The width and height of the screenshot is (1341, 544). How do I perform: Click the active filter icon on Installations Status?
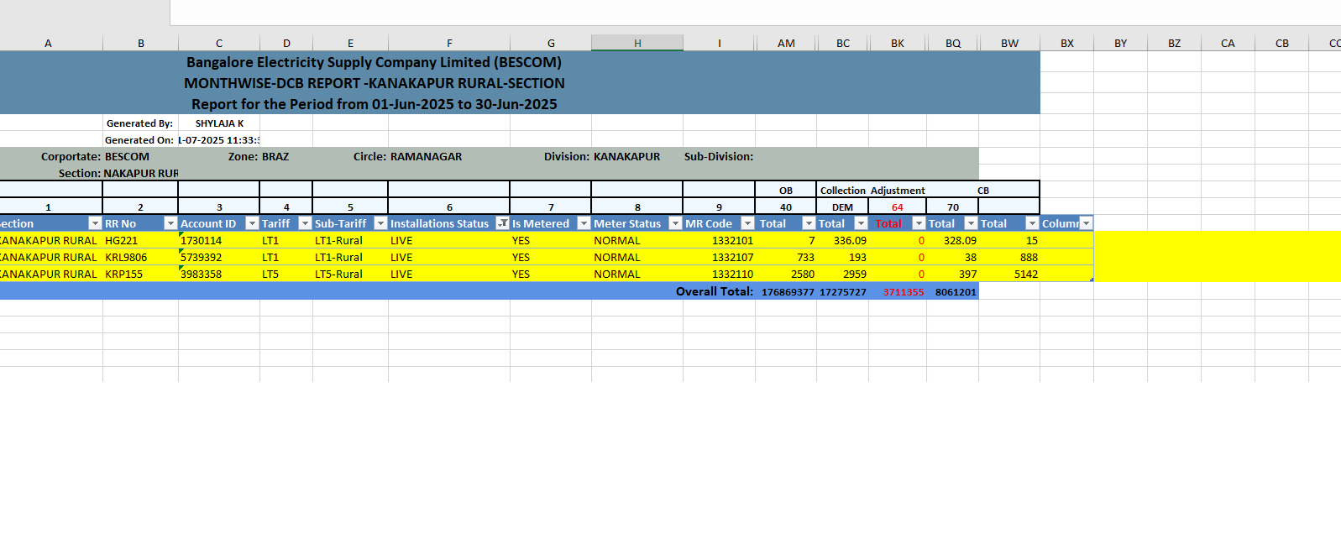502,223
